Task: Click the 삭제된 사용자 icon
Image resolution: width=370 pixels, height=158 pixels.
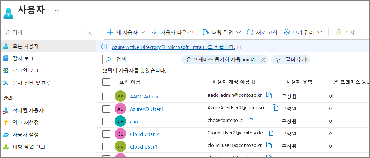Action: (x=6, y=111)
